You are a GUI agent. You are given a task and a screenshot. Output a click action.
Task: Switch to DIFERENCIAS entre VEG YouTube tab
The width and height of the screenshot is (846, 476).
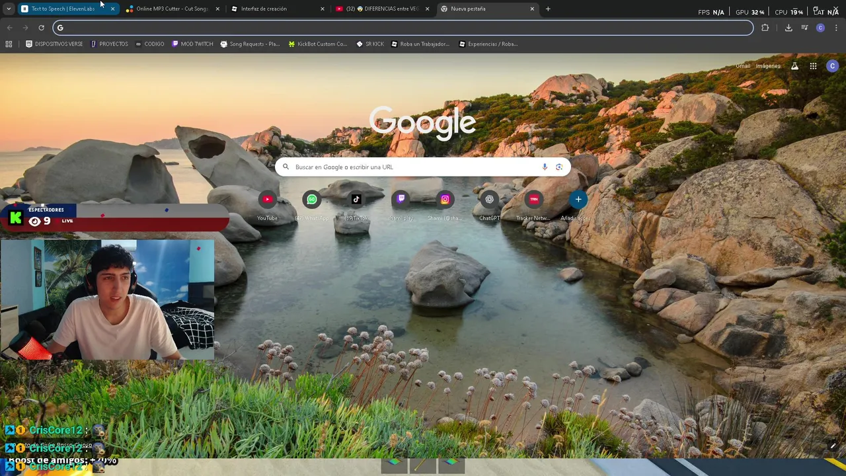(x=382, y=9)
